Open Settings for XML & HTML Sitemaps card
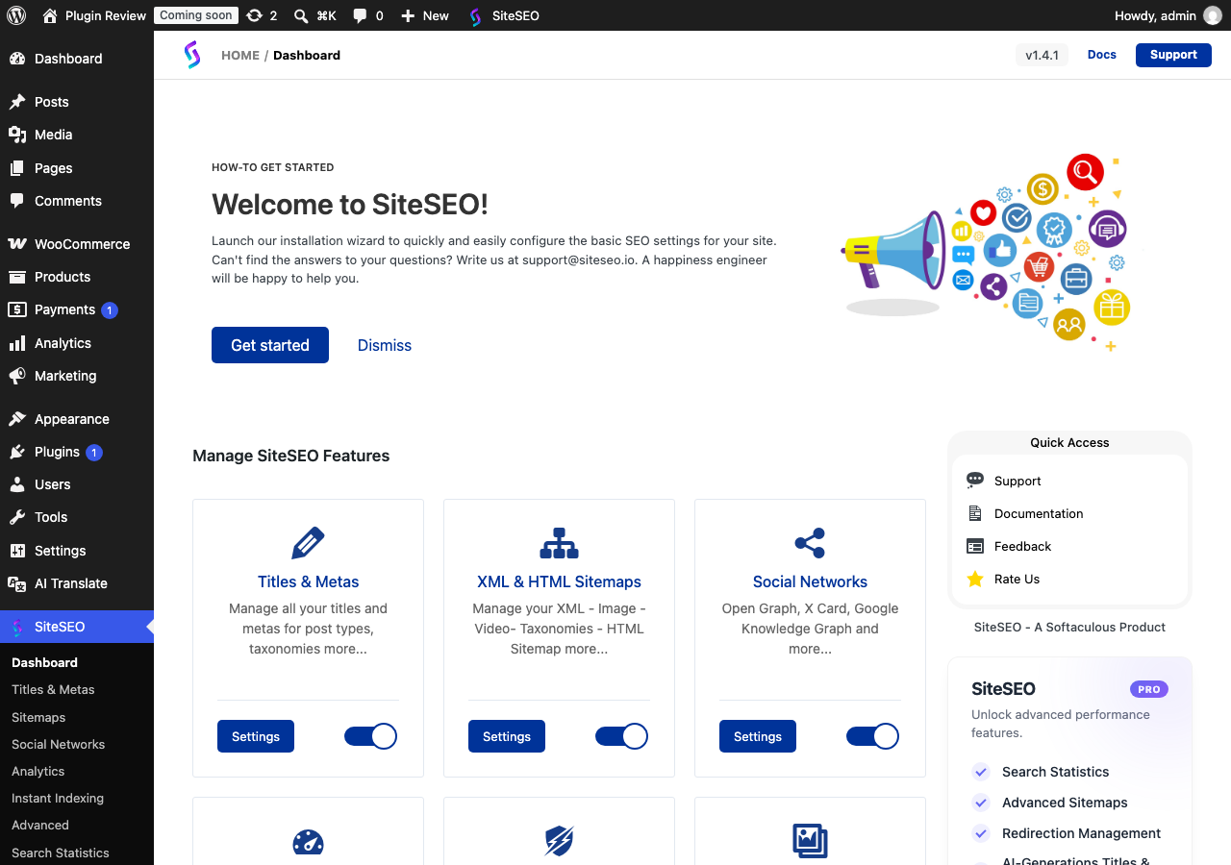This screenshot has height=865, width=1231. (x=507, y=736)
